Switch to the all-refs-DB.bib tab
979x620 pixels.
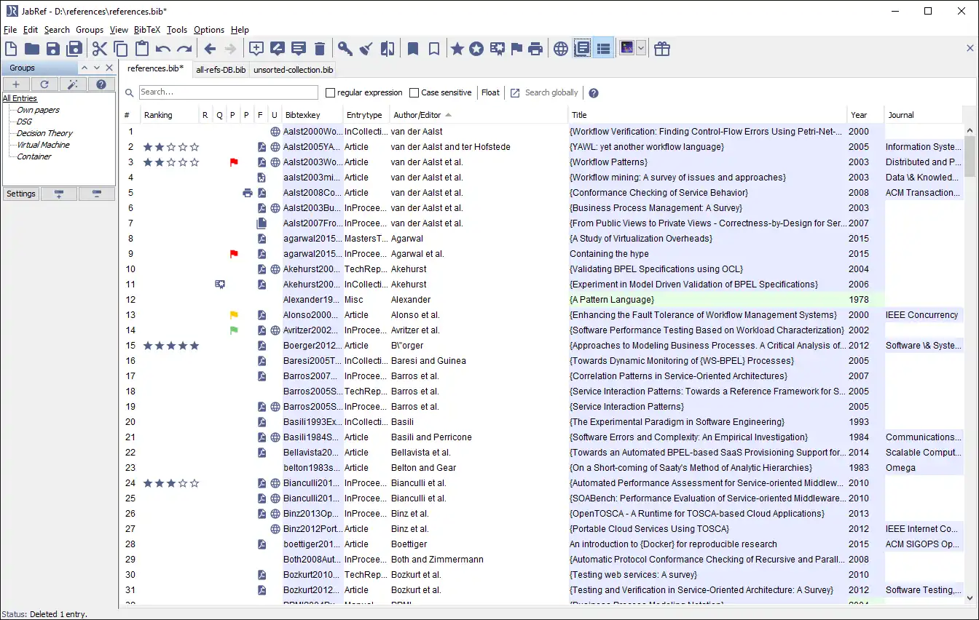pyautogui.click(x=221, y=70)
